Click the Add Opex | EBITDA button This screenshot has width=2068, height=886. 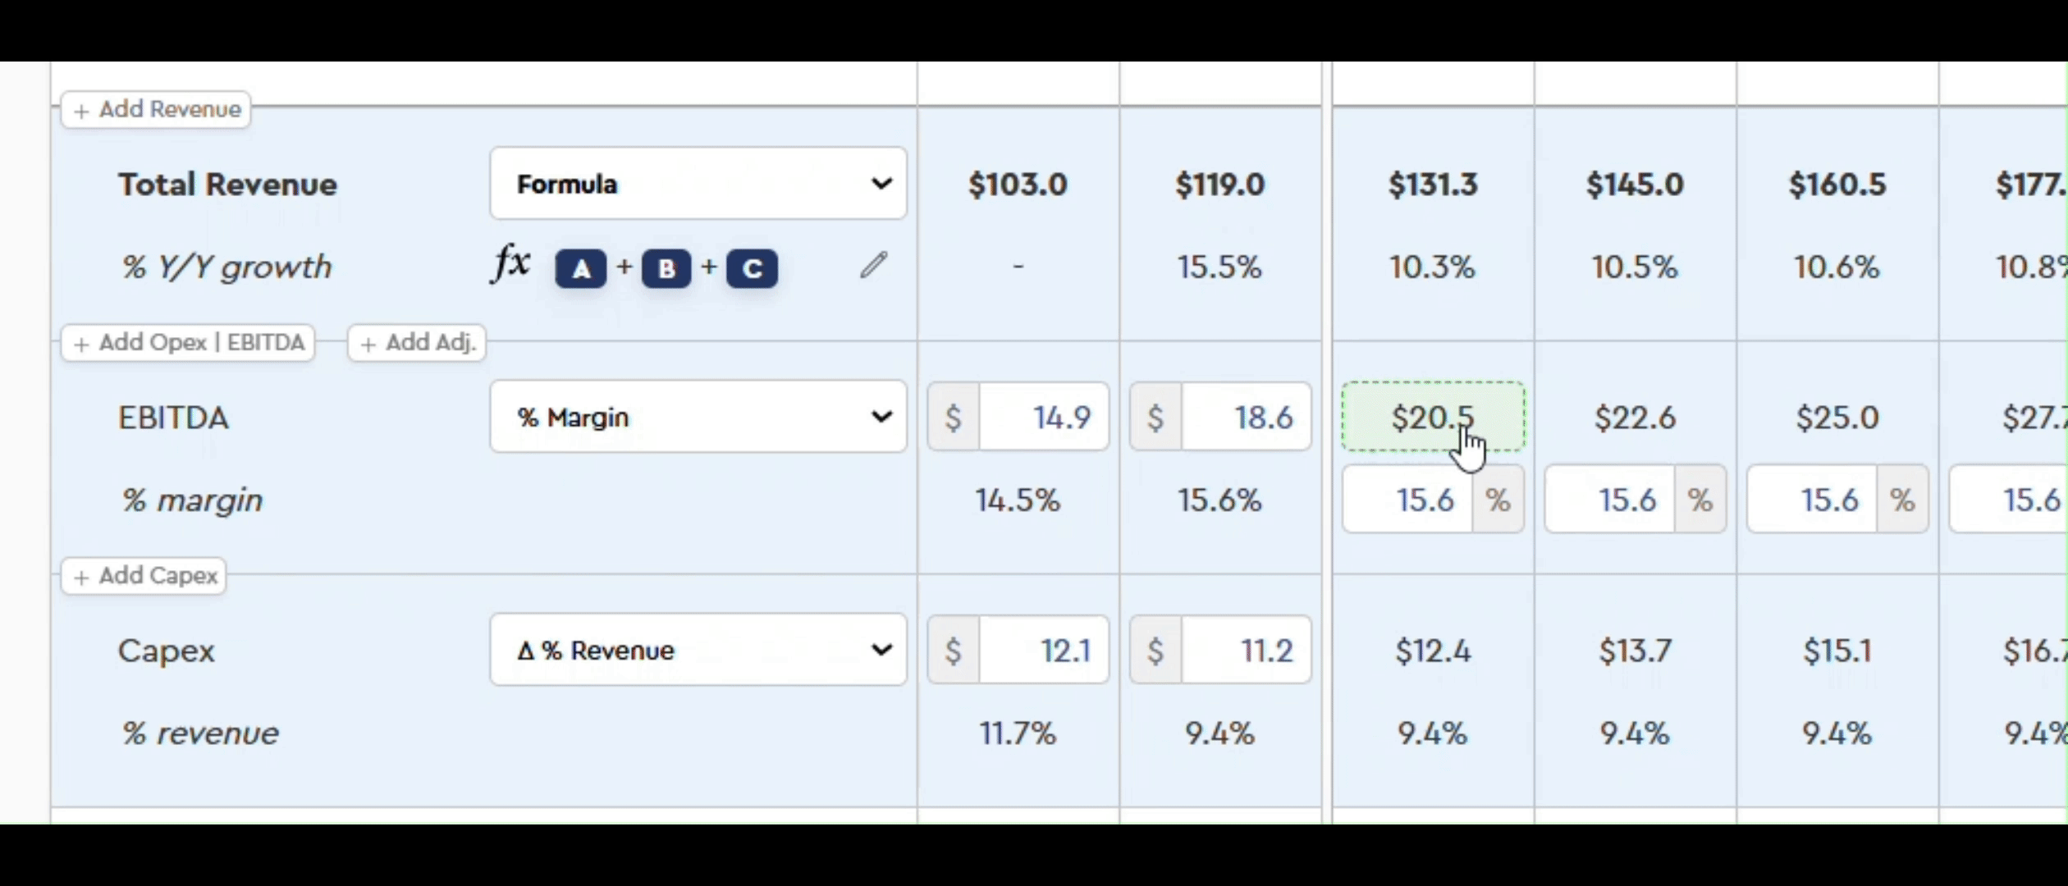[x=188, y=342]
